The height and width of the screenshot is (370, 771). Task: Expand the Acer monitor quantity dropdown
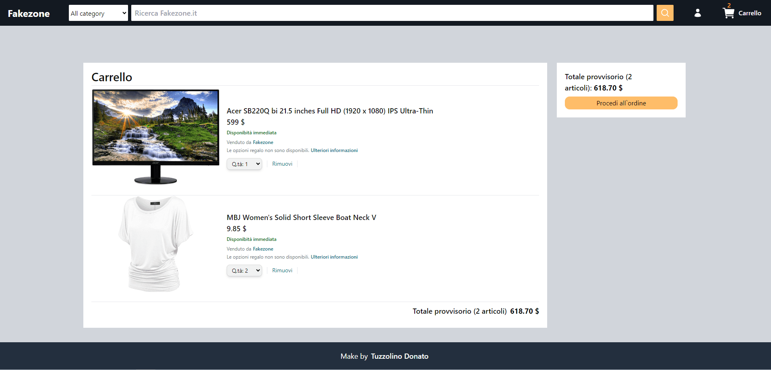pos(244,164)
